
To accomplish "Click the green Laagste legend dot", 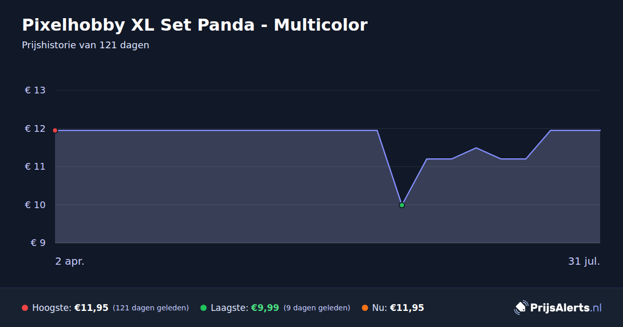I will 204,308.
